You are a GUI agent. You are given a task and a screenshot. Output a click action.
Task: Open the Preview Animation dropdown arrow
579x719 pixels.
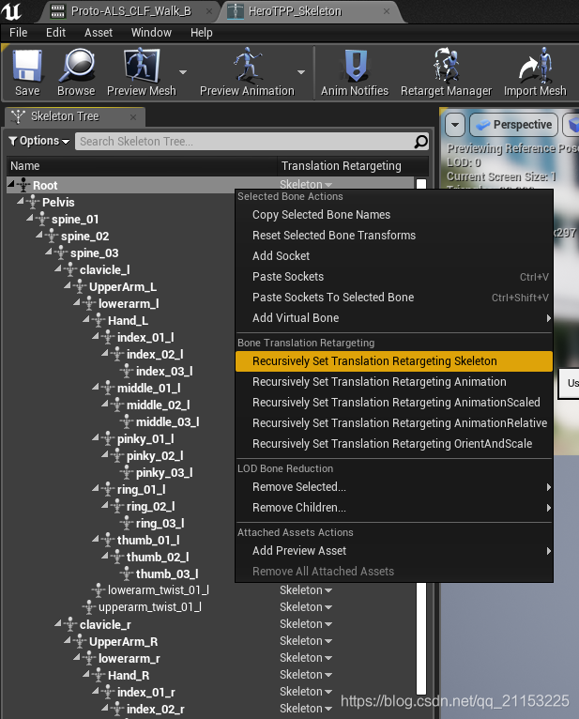pyautogui.click(x=301, y=71)
